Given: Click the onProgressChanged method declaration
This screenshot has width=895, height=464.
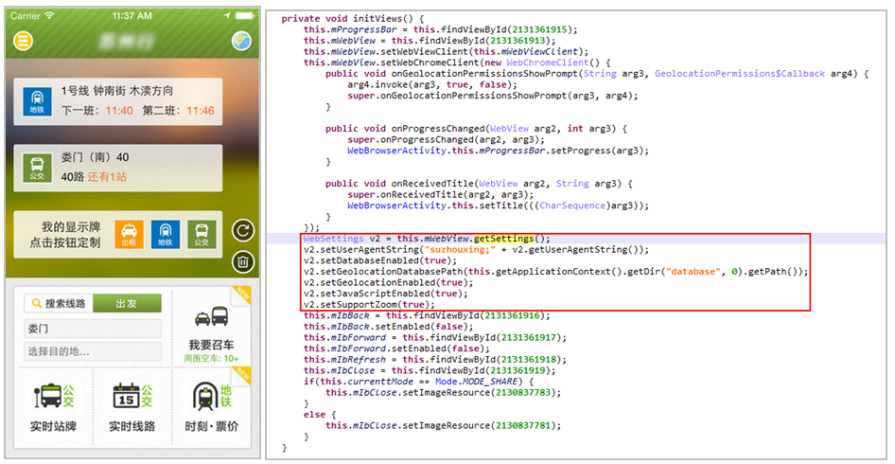Looking at the screenshot, I should 477,129.
